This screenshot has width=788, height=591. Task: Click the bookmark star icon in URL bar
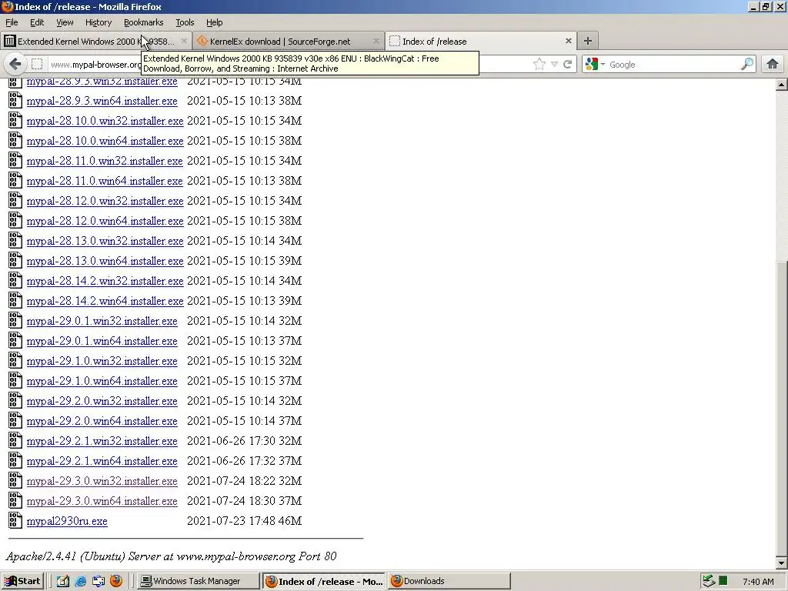(x=539, y=65)
